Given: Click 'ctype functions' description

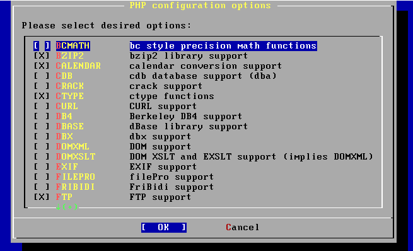Looking at the screenshot, I should click(x=172, y=96).
